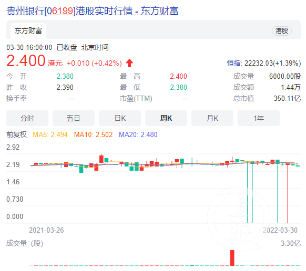The width and height of the screenshot is (306, 271).
Task: Click the 2.400 港元 current price
Action: 34,61
